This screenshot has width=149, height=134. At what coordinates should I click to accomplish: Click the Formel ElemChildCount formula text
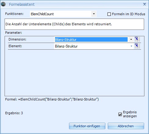pos(52,99)
